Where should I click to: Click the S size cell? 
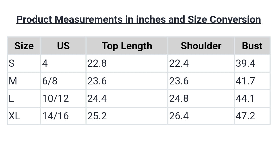pyautogui.click(x=12, y=63)
